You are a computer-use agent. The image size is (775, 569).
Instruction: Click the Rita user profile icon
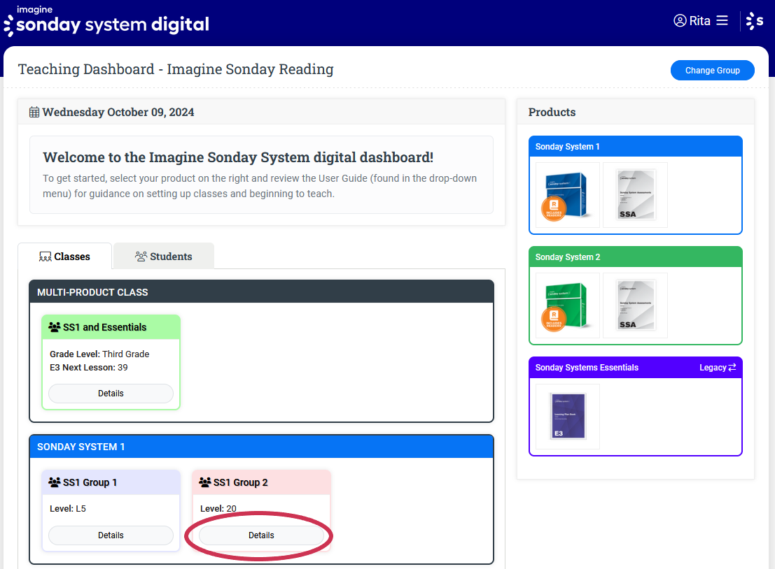(680, 21)
